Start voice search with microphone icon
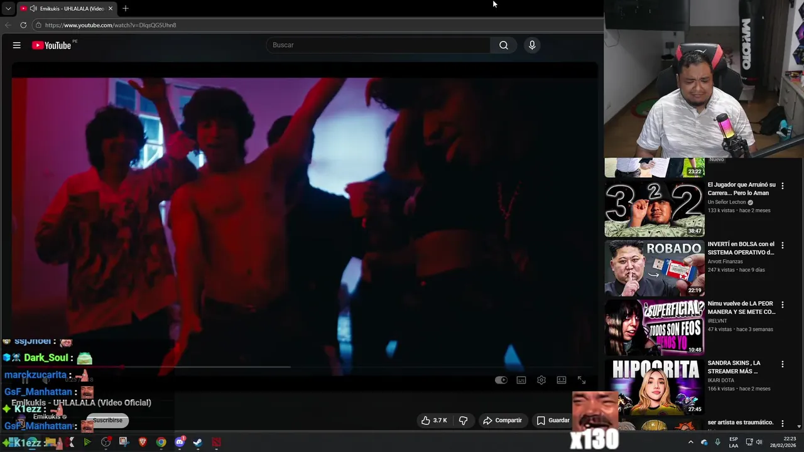This screenshot has width=804, height=452. pyautogui.click(x=532, y=45)
